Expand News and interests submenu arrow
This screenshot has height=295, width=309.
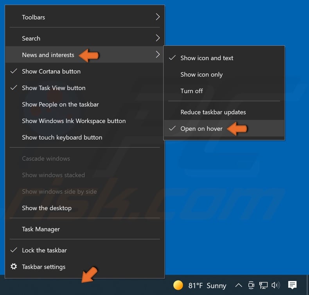(x=158, y=55)
